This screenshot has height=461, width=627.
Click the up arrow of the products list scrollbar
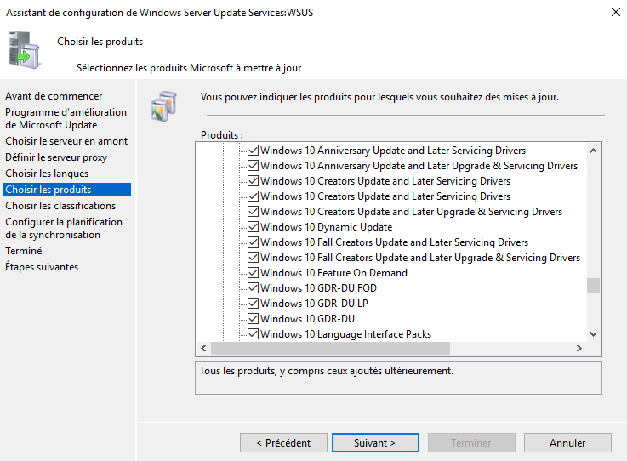[594, 151]
